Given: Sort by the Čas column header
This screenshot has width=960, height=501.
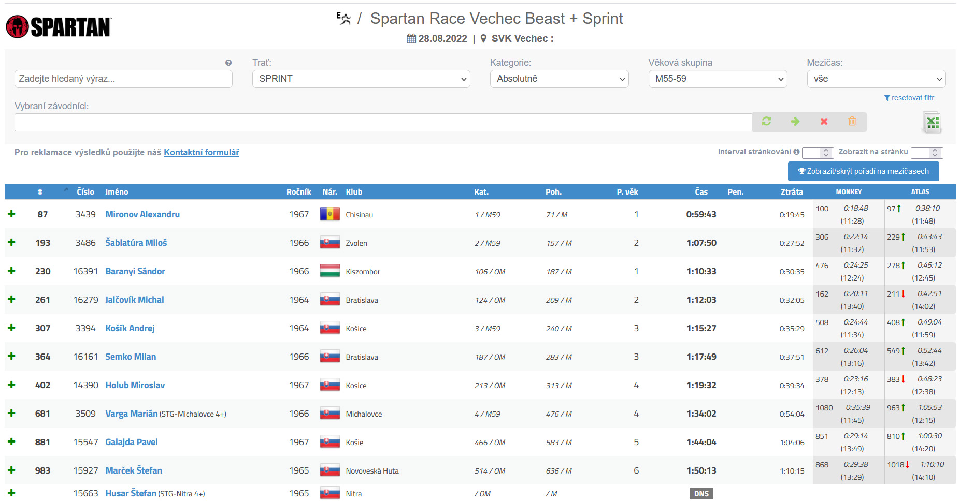Looking at the screenshot, I should (x=701, y=192).
